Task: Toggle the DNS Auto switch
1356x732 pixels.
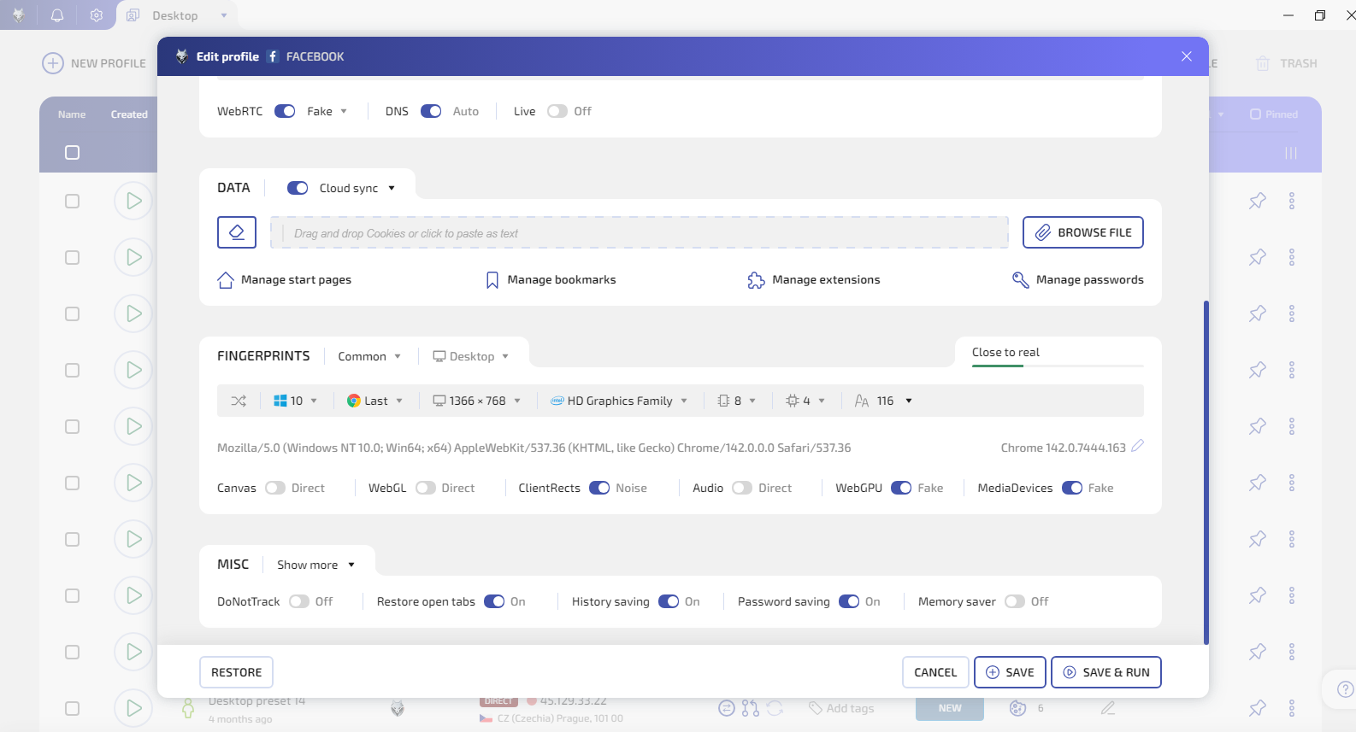Action: click(431, 111)
